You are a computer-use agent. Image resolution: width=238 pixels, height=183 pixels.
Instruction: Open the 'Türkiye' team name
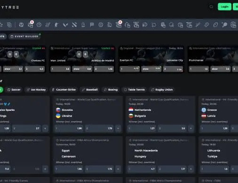(213, 157)
